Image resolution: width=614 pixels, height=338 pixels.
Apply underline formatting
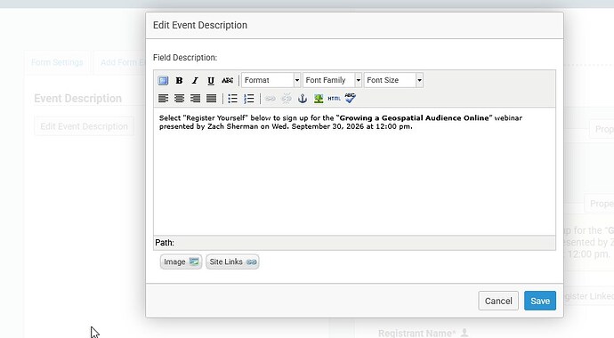click(x=211, y=80)
